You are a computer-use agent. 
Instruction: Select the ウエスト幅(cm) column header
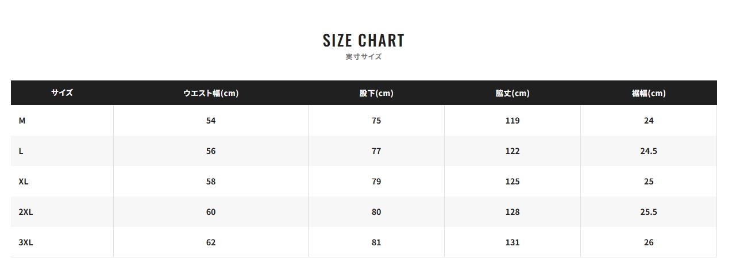coord(211,93)
